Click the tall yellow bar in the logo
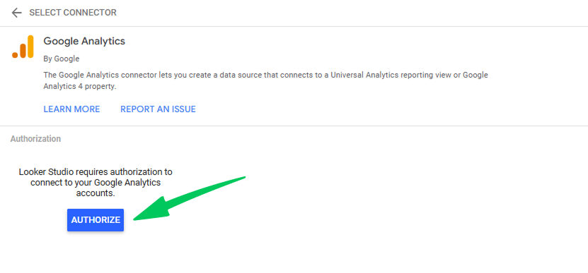This screenshot has height=273, width=588. click(x=30, y=47)
